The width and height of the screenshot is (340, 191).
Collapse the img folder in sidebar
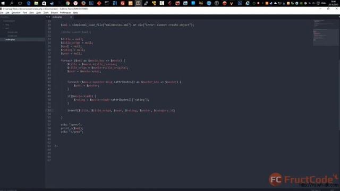tap(7, 25)
